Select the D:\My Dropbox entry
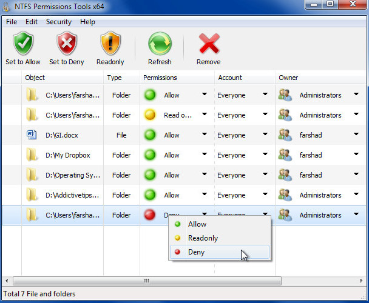369x303 pixels. click(68, 155)
